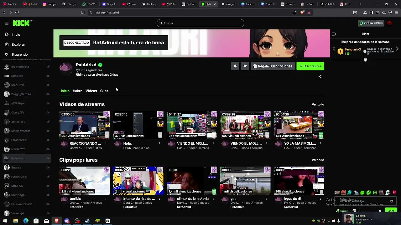The height and width of the screenshot is (225, 401).
Task: Click the emoji picker in chat input
Action: [x=392, y=201]
